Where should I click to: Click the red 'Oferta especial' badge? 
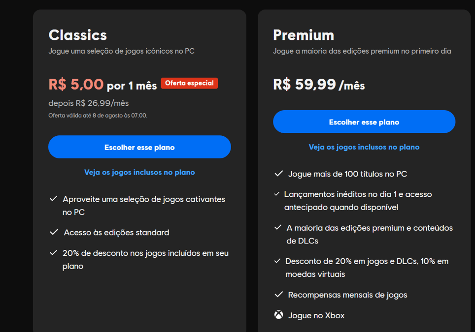[x=189, y=83]
